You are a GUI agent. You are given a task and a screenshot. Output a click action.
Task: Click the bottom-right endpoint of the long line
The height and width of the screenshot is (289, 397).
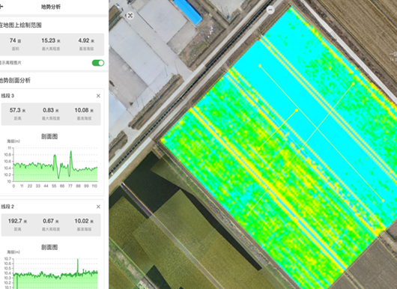(383, 201)
